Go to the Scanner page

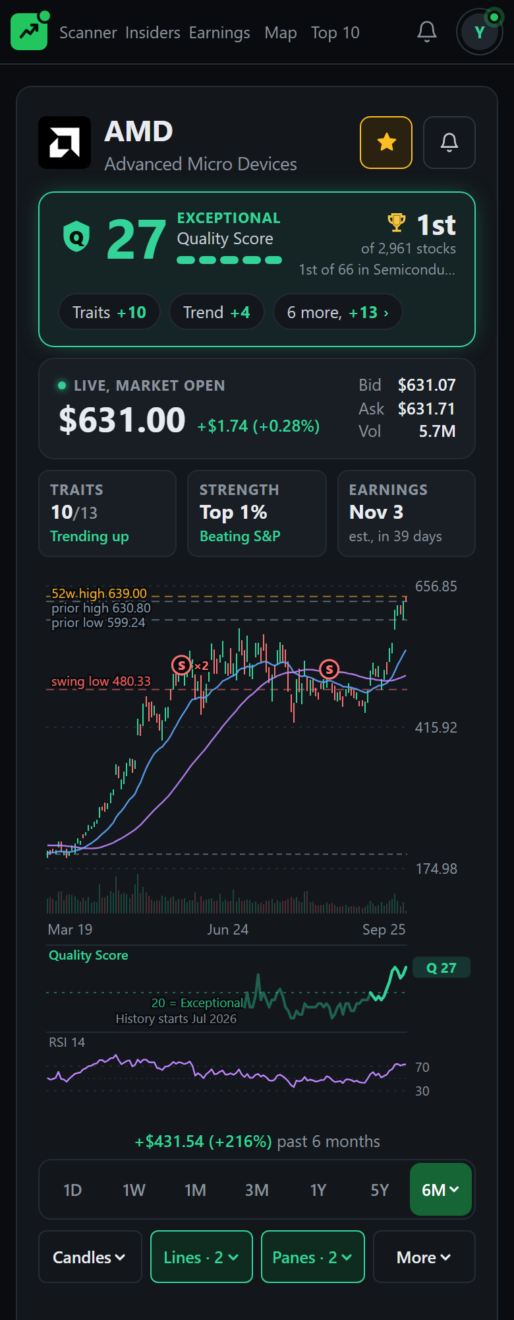pyautogui.click(x=88, y=33)
